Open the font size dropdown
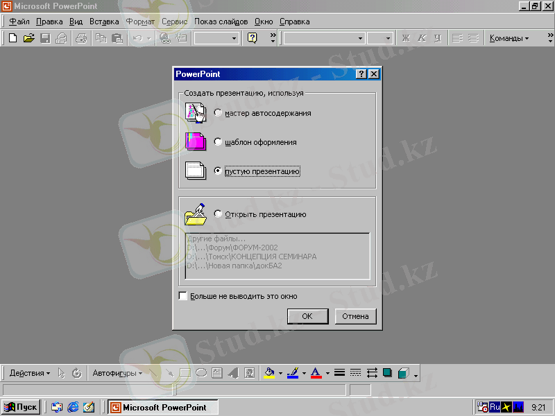 point(388,38)
